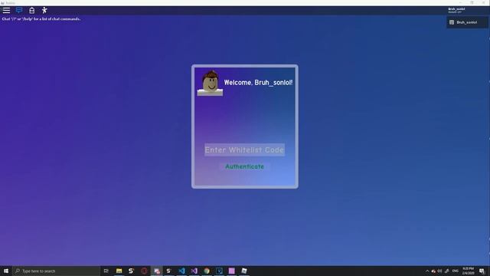Click the avatar headshot thumbnail

(210, 83)
